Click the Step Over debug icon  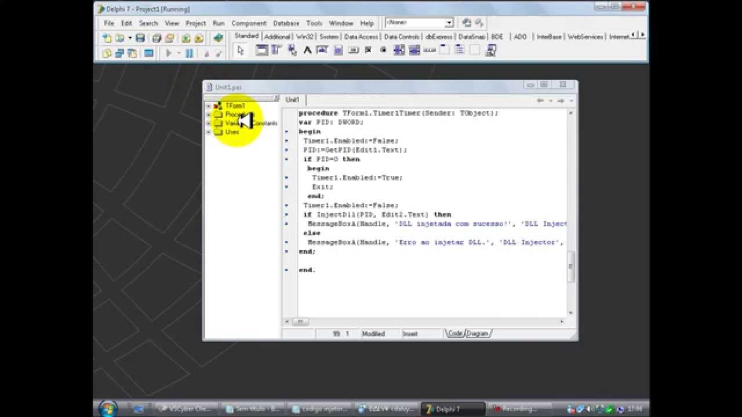[x=219, y=53]
